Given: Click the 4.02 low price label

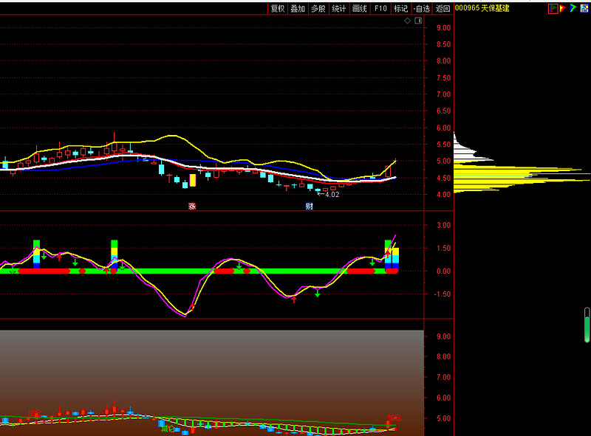Looking at the screenshot, I should [332, 195].
